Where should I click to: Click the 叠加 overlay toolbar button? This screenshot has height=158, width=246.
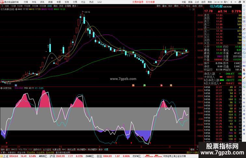point(164,6)
